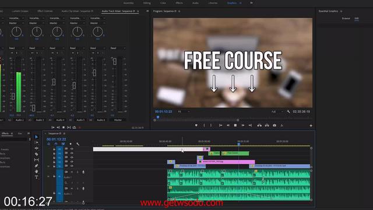Select the Pen tool
The image size is (373, 210).
tap(36, 166)
